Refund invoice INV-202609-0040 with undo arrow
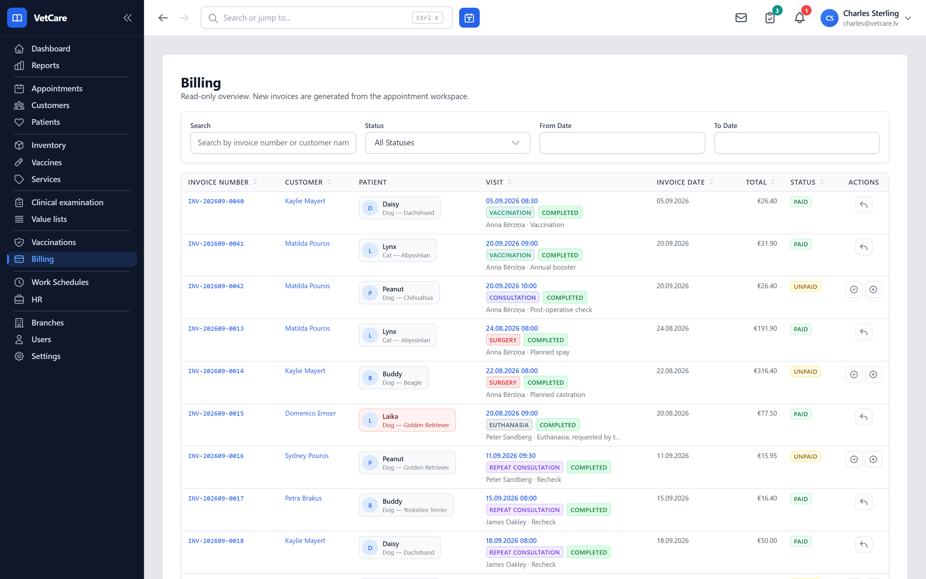The height and width of the screenshot is (579, 926). coord(864,205)
